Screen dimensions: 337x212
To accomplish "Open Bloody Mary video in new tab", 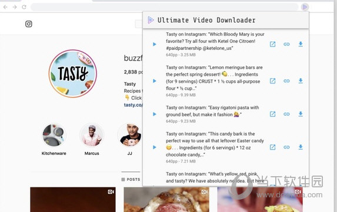I will click(x=272, y=44).
